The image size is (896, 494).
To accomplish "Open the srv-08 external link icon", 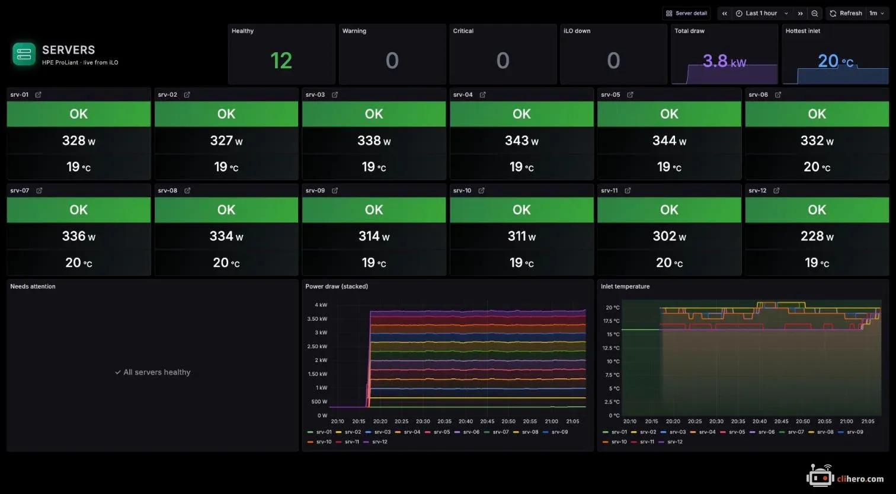I will point(187,190).
